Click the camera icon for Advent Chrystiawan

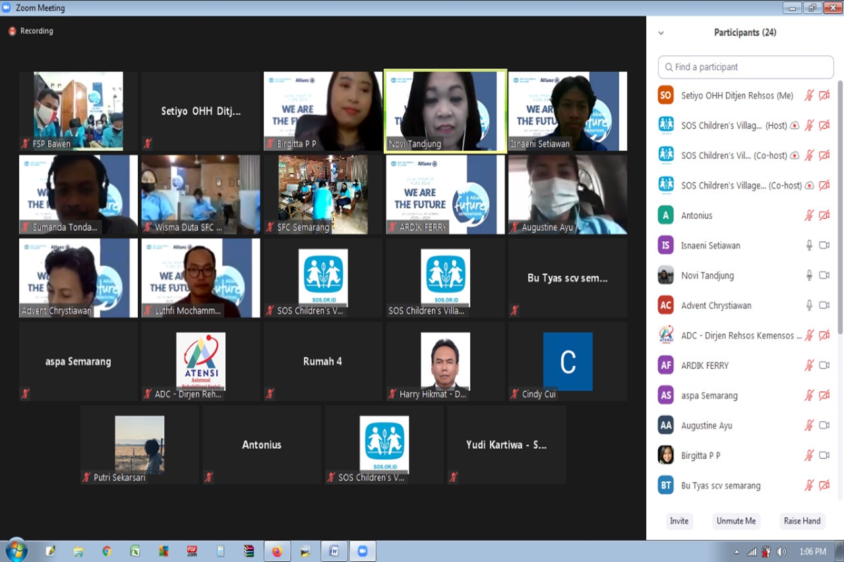point(824,305)
